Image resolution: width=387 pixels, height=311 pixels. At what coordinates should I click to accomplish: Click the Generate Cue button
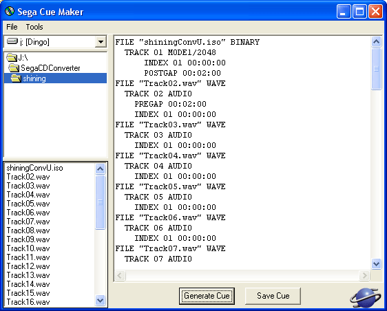[207, 296]
